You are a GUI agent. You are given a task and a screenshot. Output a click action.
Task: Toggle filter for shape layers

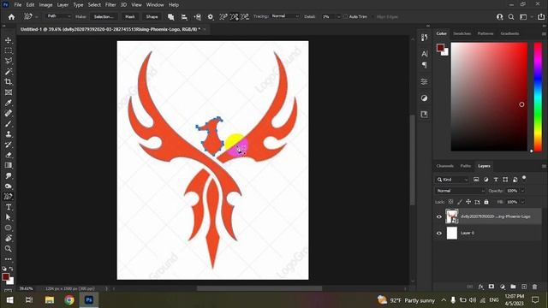(505, 180)
